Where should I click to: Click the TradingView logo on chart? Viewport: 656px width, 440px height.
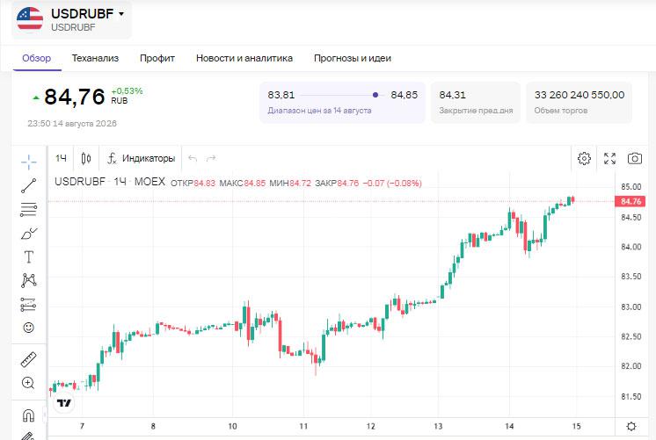(x=64, y=403)
